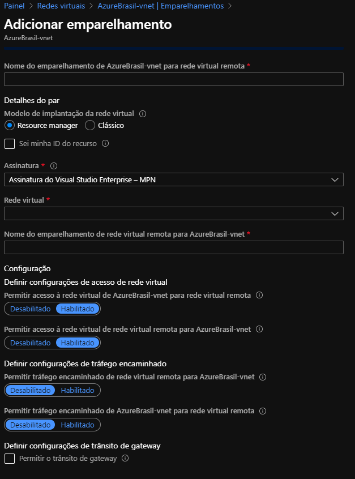Focus the peering name to remote network field
This screenshot has width=355, height=479.
point(173,79)
